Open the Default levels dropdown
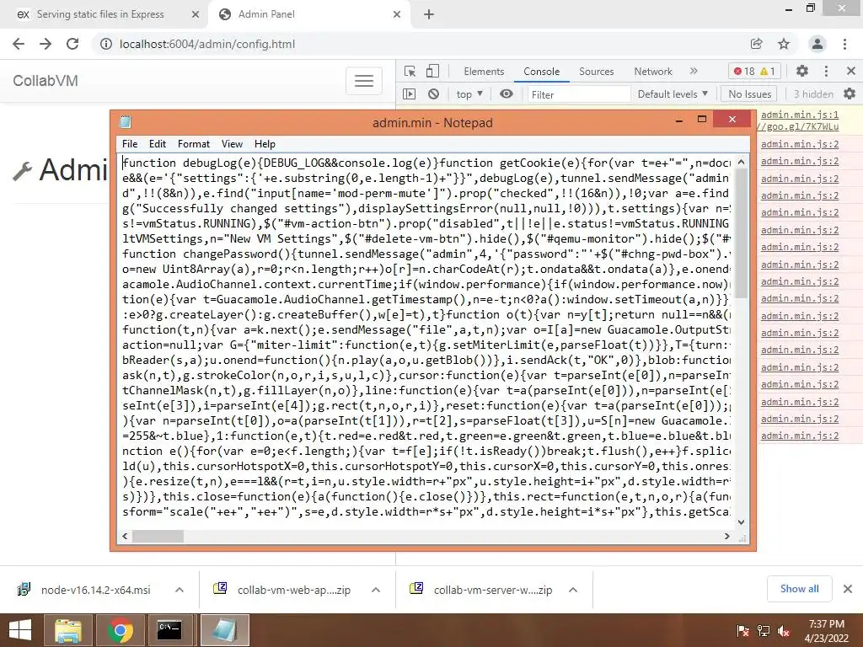This screenshot has height=647, width=863. coord(673,94)
